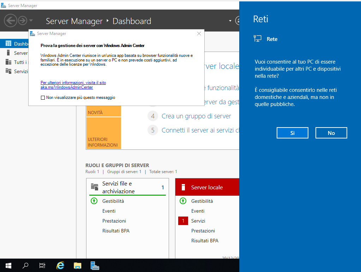The width and height of the screenshot is (361, 272).
Task: Click the Tutti i server sidebar icon
Action: point(8,62)
